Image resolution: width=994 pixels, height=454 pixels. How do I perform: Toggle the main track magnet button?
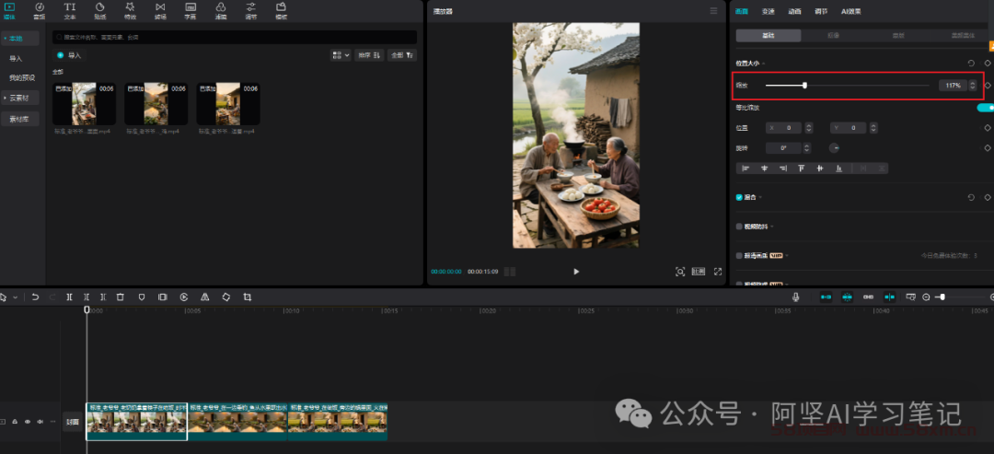point(826,297)
